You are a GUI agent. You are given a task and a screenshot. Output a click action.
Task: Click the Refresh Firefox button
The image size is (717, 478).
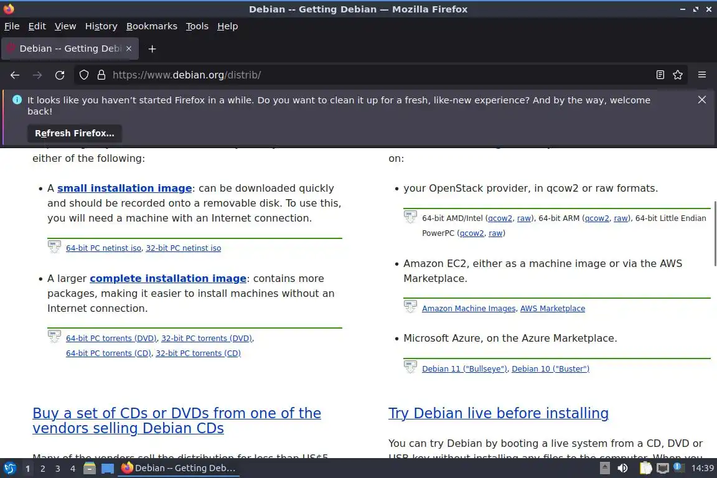75,133
